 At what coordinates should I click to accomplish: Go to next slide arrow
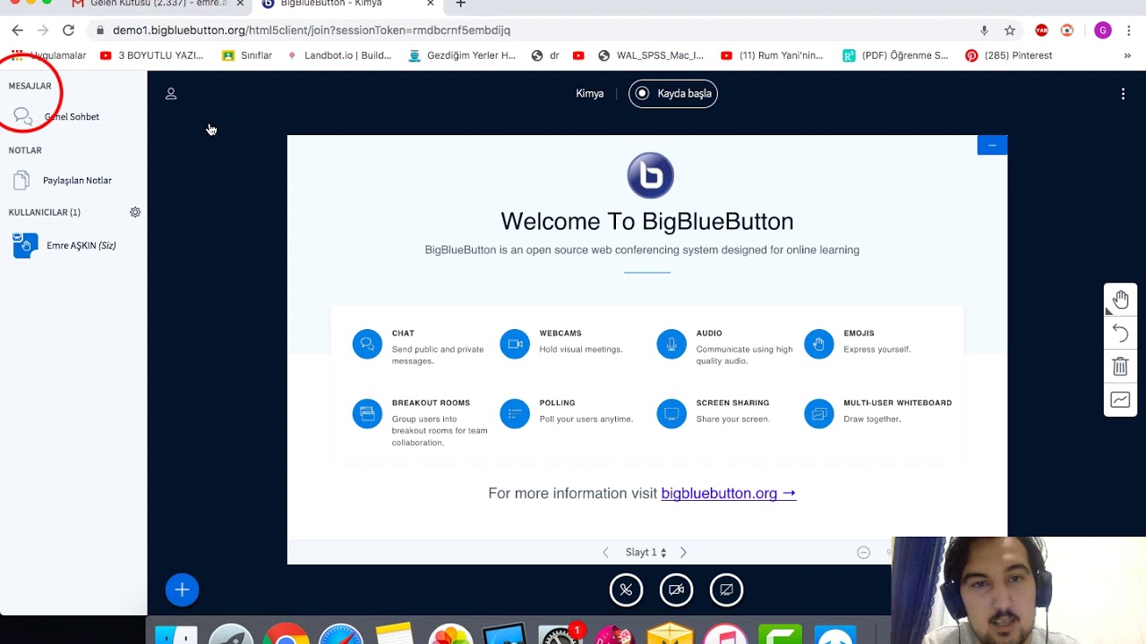click(x=683, y=553)
